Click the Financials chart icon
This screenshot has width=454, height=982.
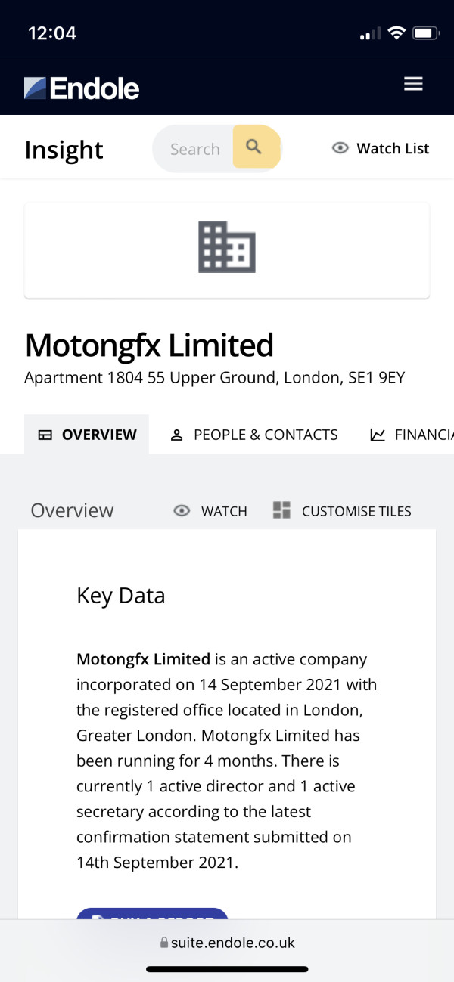pyautogui.click(x=377, y=435)
